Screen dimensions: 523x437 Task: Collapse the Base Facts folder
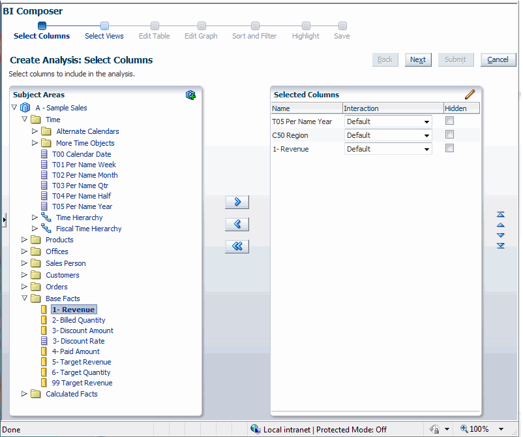(x=25, y=299)
